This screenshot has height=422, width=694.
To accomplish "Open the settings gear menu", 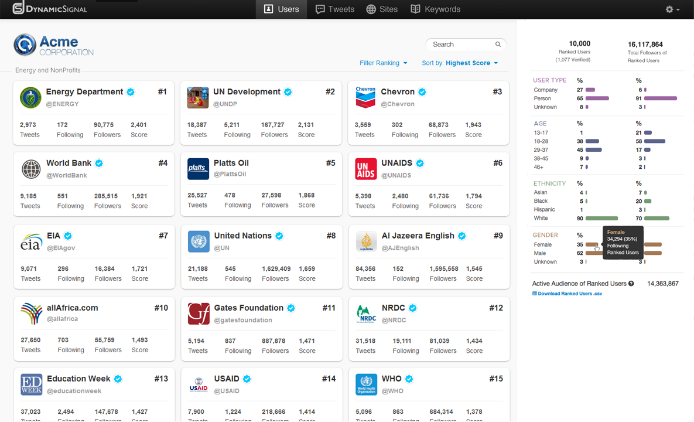I will 672,9.
